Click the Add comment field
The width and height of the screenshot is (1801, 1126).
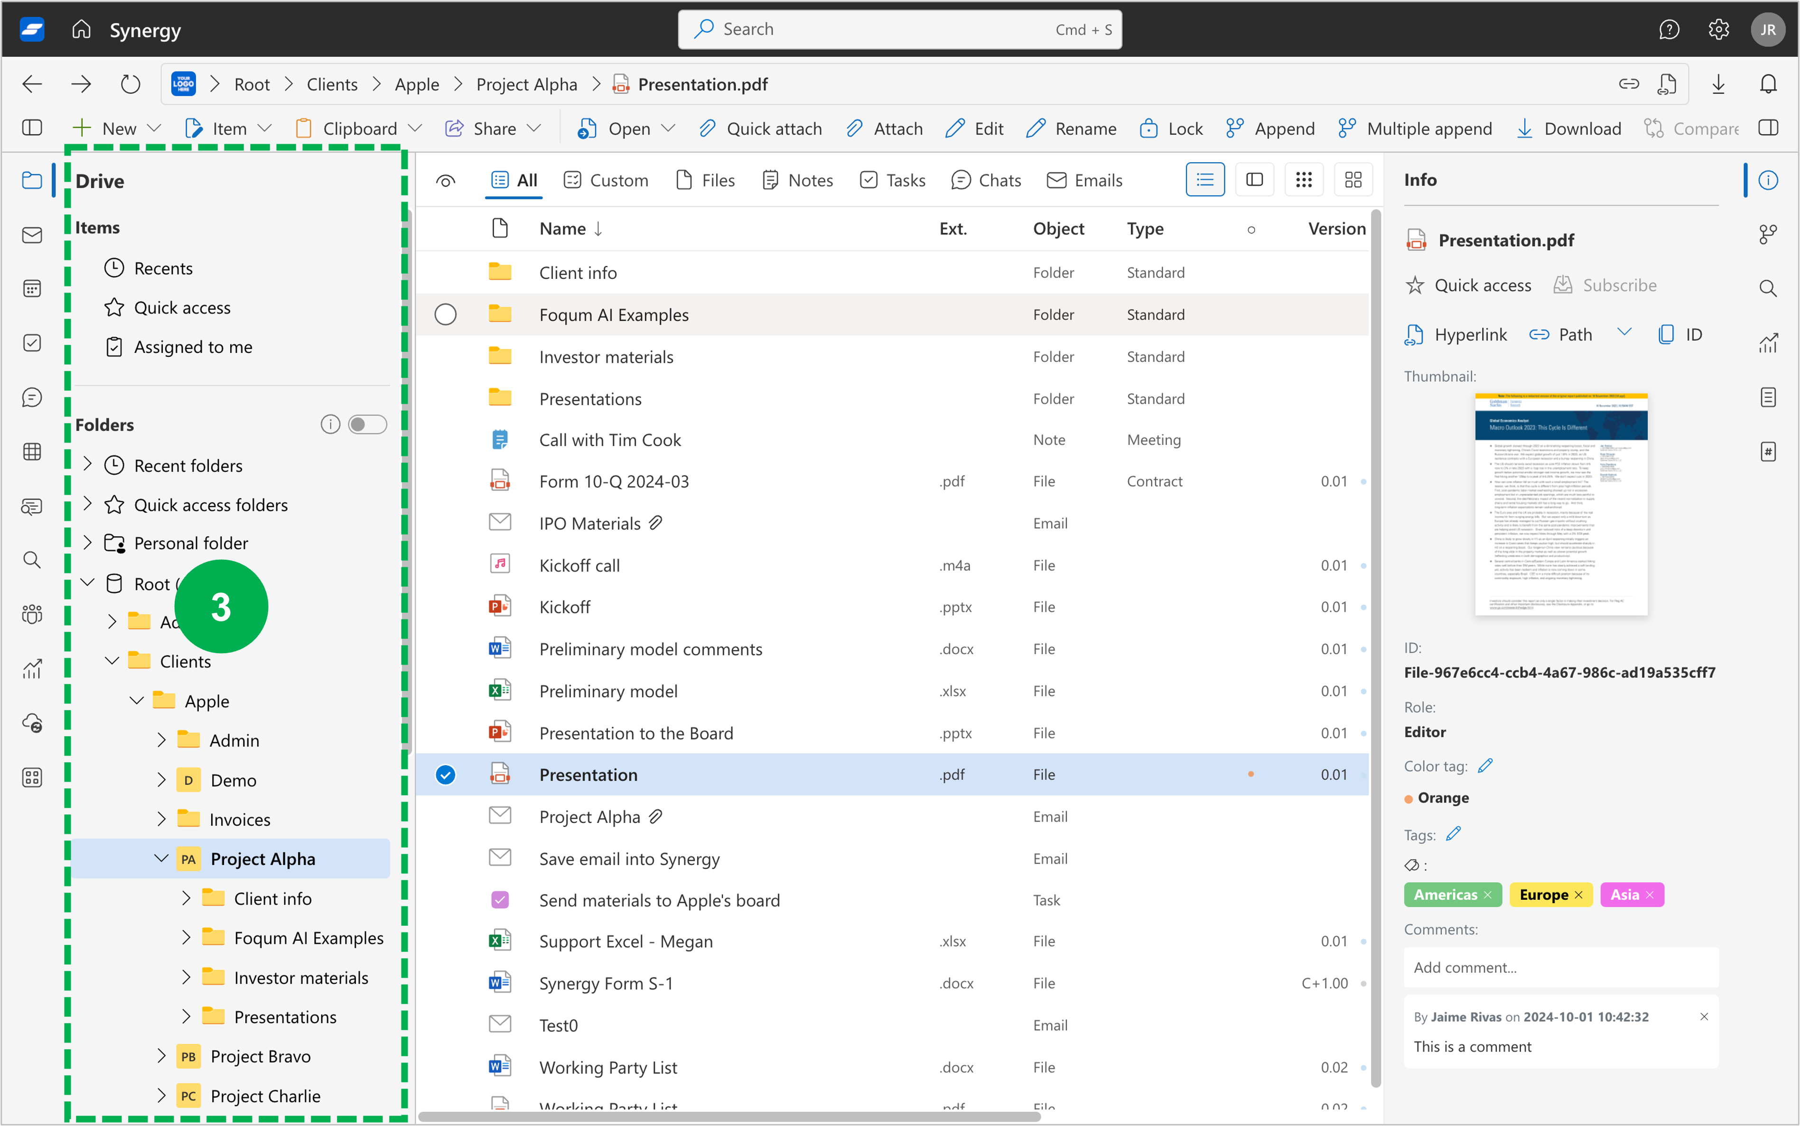coord(1561,967)
